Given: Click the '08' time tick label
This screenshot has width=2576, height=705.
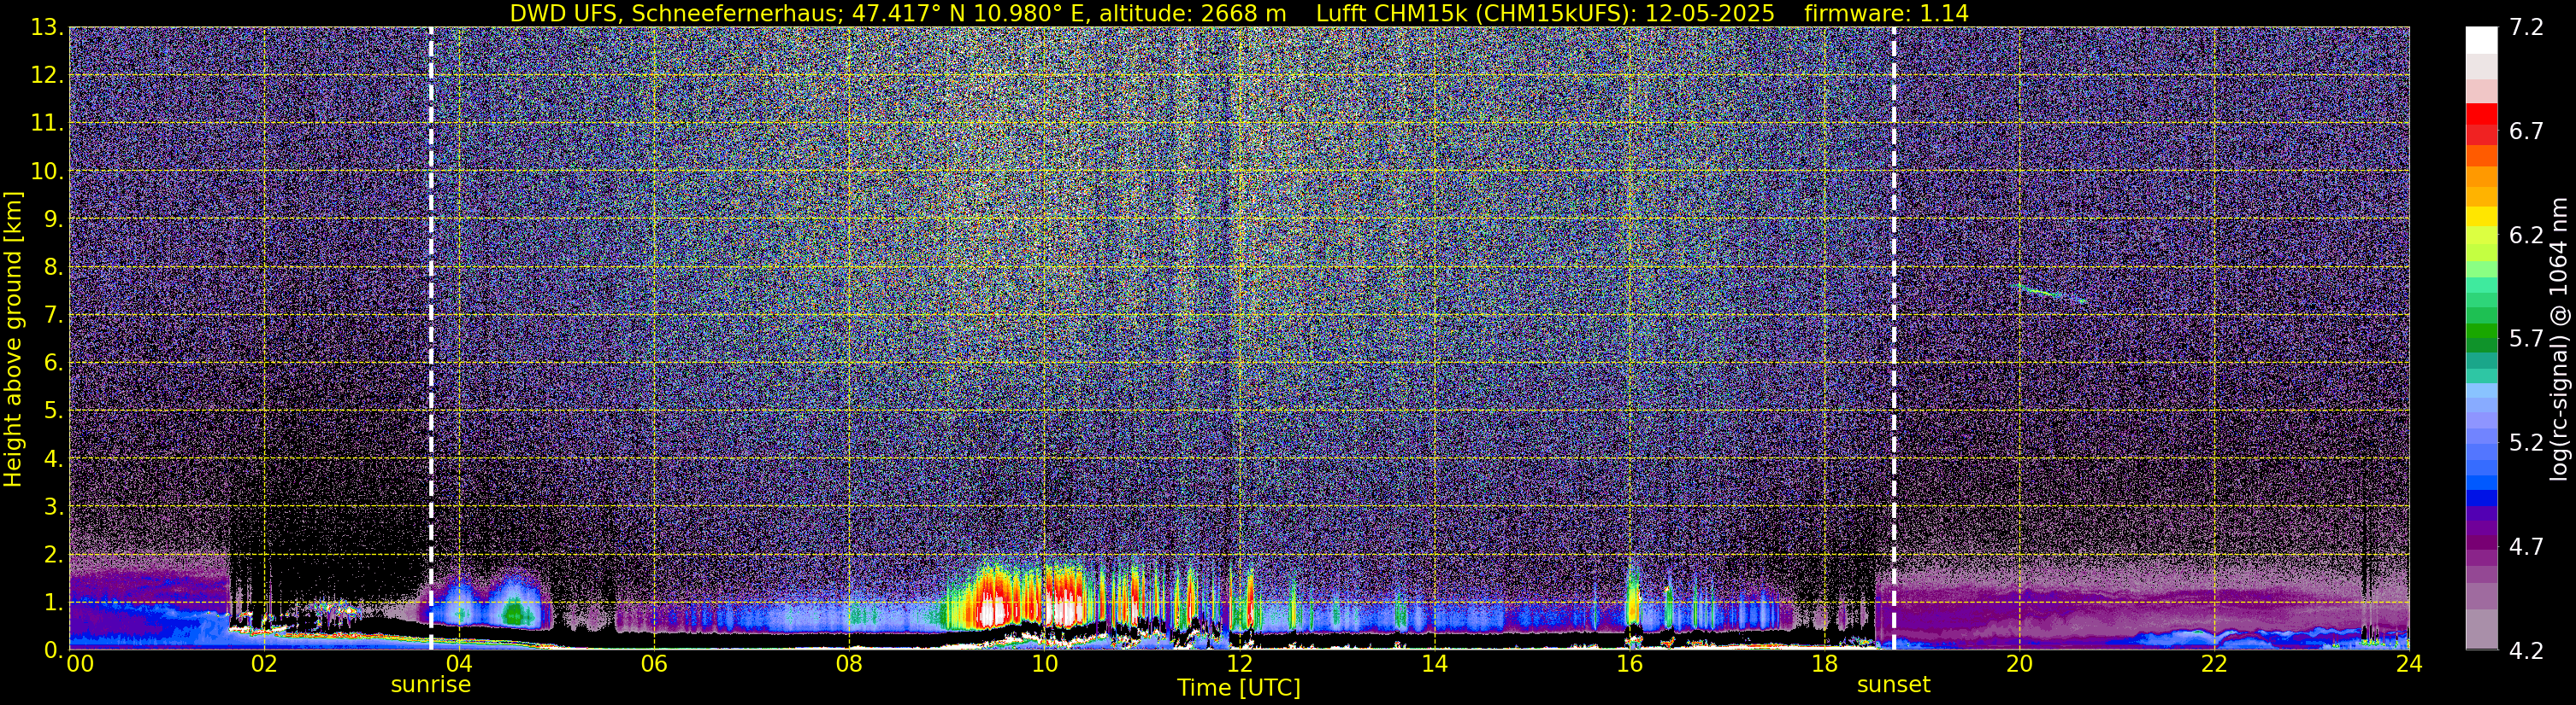Looking at the screenshot, I should click(x=849, y=664).
